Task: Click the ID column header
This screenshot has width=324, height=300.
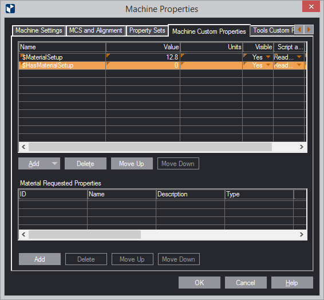Action: [53, 194]
